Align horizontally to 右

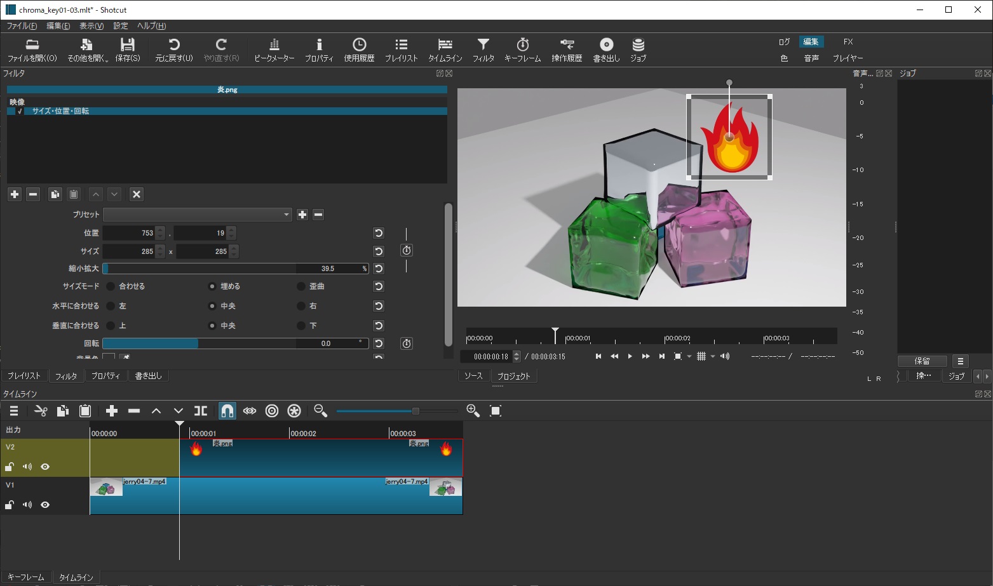301,306
